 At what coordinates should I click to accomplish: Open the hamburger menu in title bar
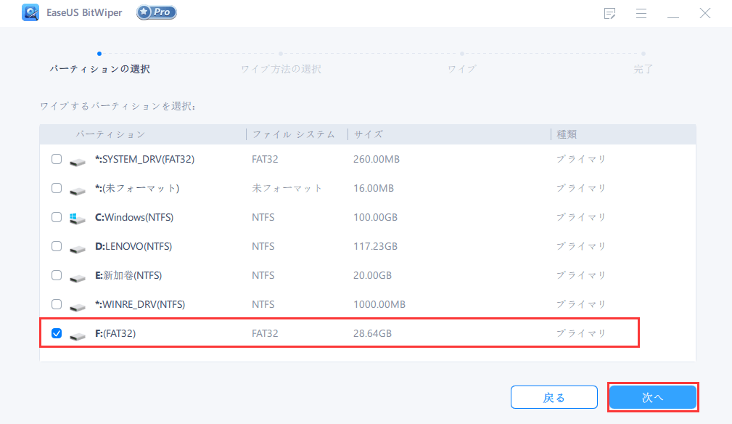pos(641,14)
